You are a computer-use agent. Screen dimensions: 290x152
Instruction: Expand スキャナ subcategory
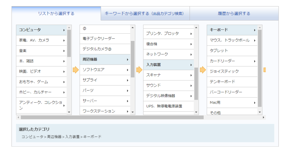click(168, 75)
